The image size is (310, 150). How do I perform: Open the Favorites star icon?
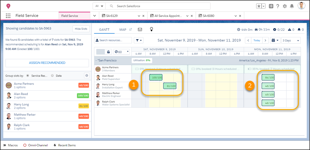259,6
